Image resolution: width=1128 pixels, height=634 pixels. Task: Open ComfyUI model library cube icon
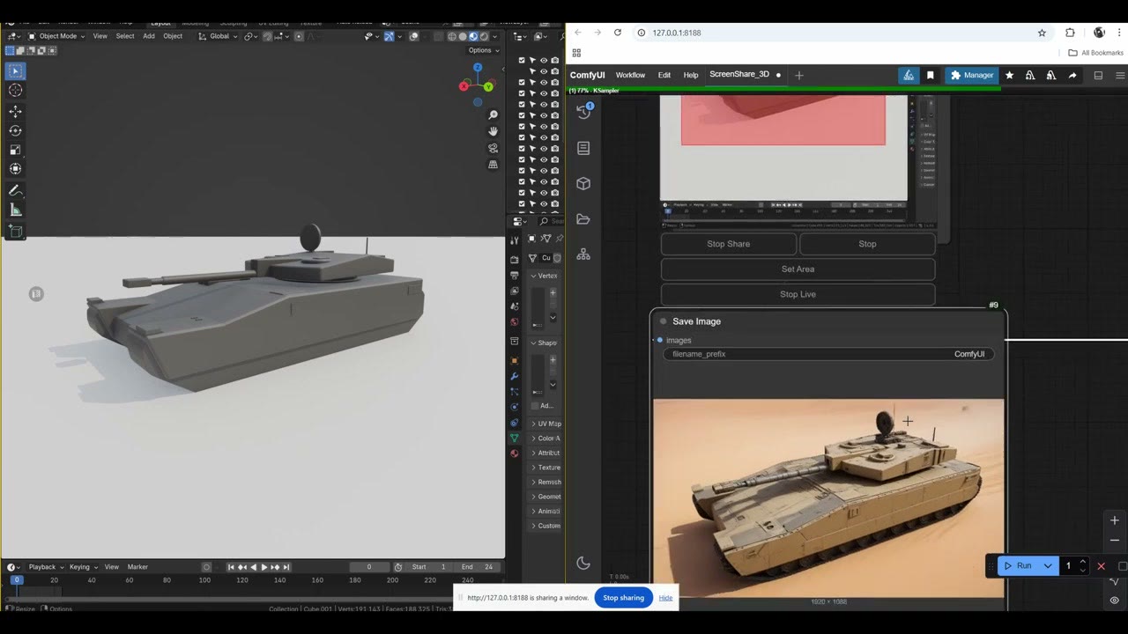pyautogui.click(x=583, y=183)
